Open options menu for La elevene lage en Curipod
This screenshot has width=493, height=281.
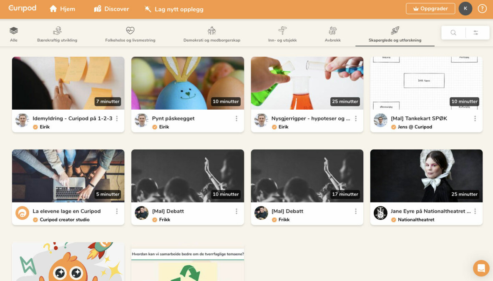117,211
